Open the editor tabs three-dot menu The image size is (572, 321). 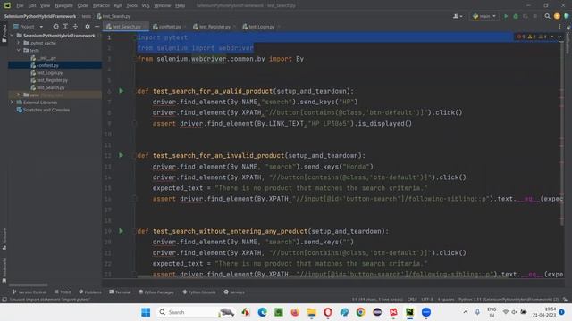point(559,27)
